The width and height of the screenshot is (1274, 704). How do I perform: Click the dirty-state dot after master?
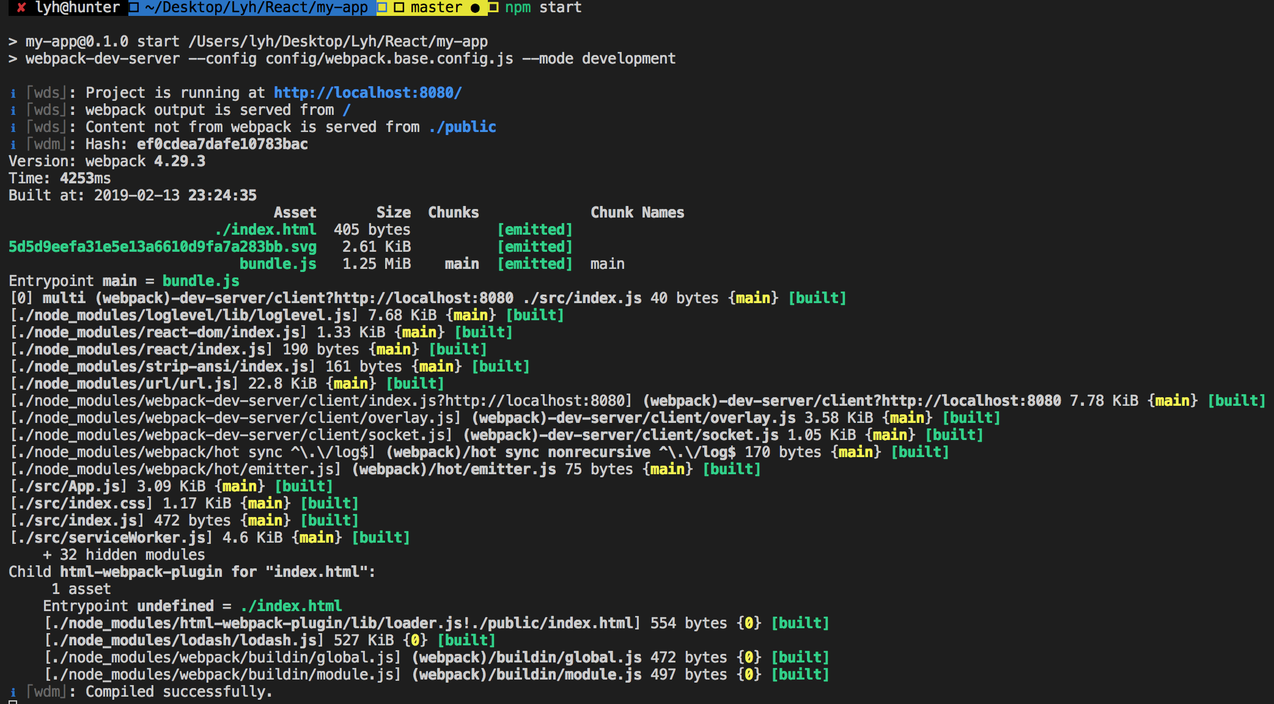click(x=475, y=8)
